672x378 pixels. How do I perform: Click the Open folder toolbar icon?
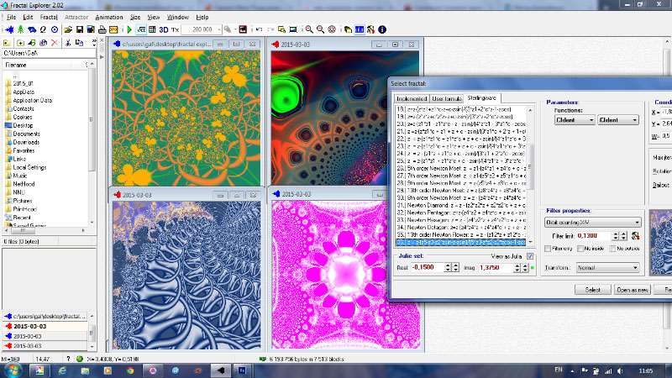coord(68,29)
